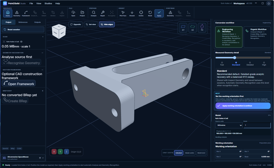The width and height of the screenshot is (274, 168).
Task: Select the Organic Workflow card
Action: pyautogui.click(x=257, y=37)
